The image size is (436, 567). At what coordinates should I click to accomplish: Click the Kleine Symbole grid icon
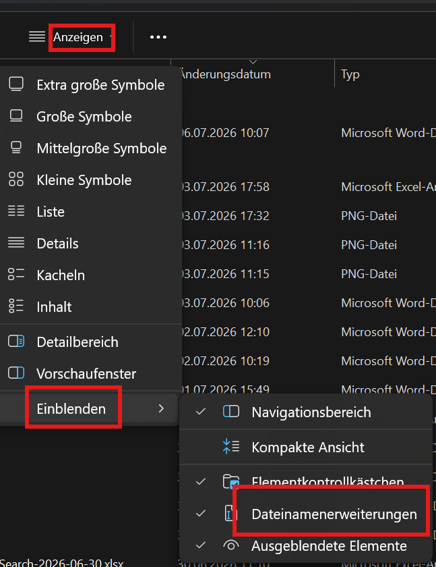pos(16,179)
